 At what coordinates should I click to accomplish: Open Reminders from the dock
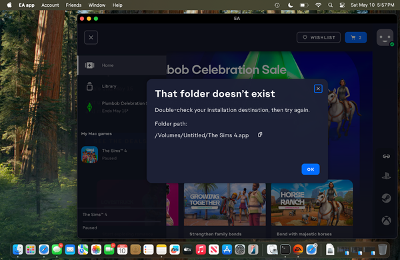click(x=149, y=249)
